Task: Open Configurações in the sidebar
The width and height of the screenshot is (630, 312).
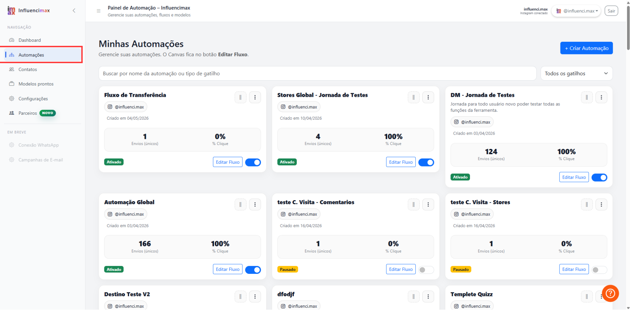Action: [42, 98]
